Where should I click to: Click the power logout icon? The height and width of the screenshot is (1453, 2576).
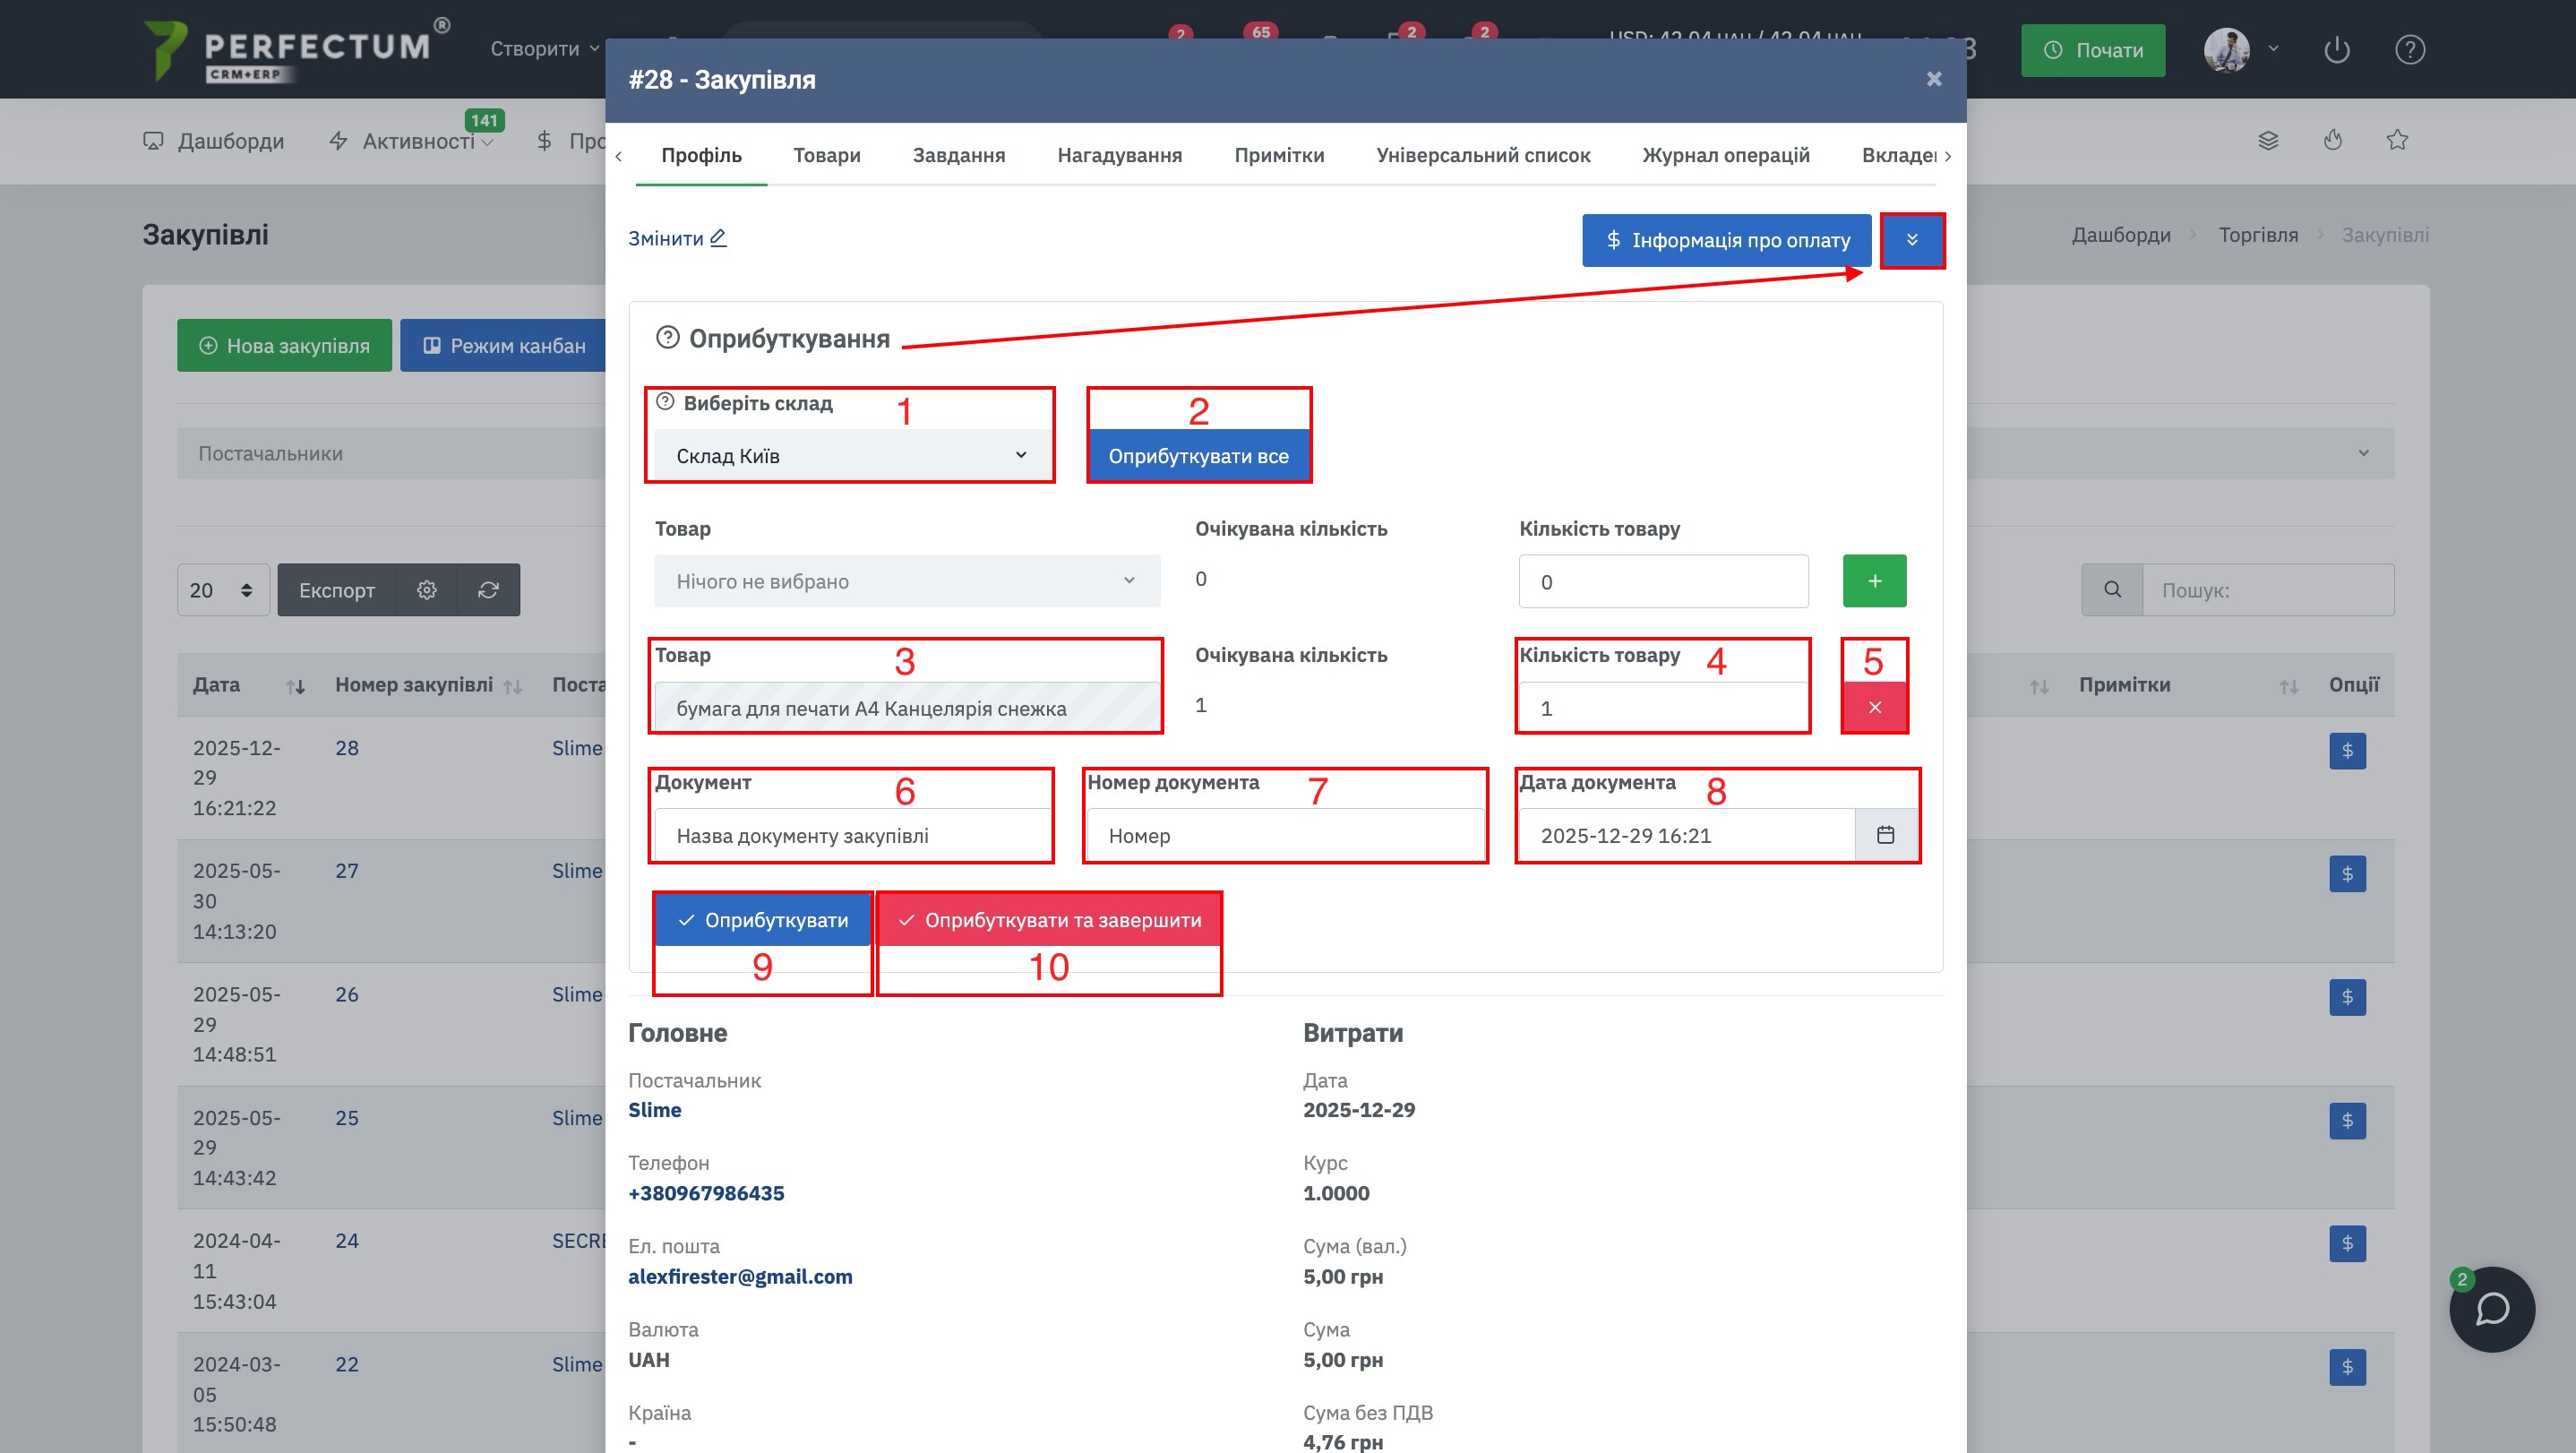pyautogui.click(x=2336, y=49)
